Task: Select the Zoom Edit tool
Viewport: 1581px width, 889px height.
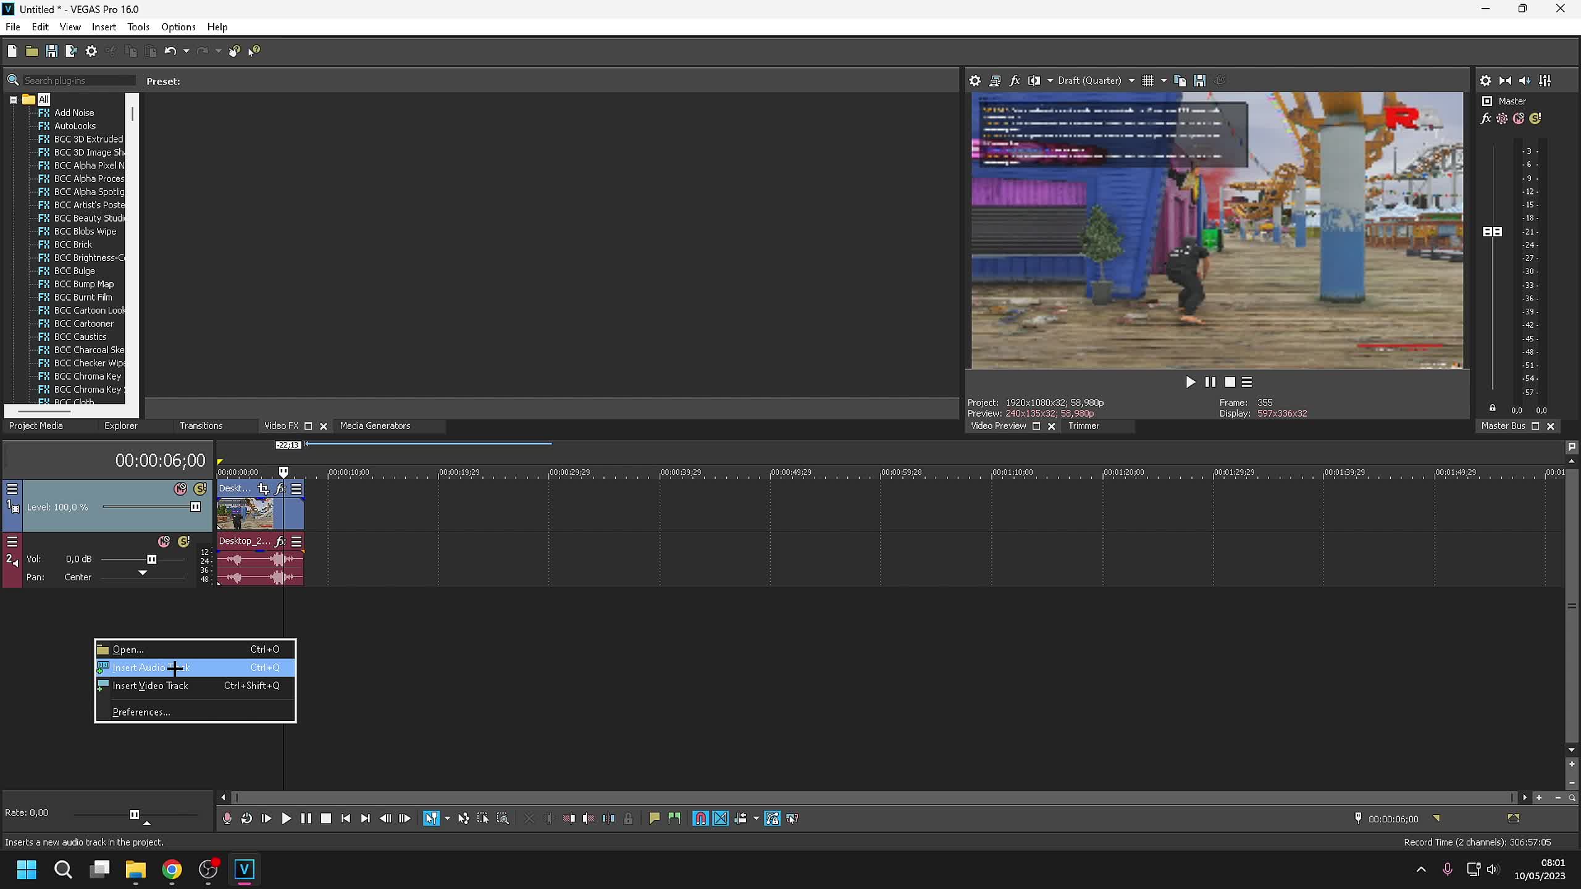Action: pyautogui.click(x=503, y=818)
